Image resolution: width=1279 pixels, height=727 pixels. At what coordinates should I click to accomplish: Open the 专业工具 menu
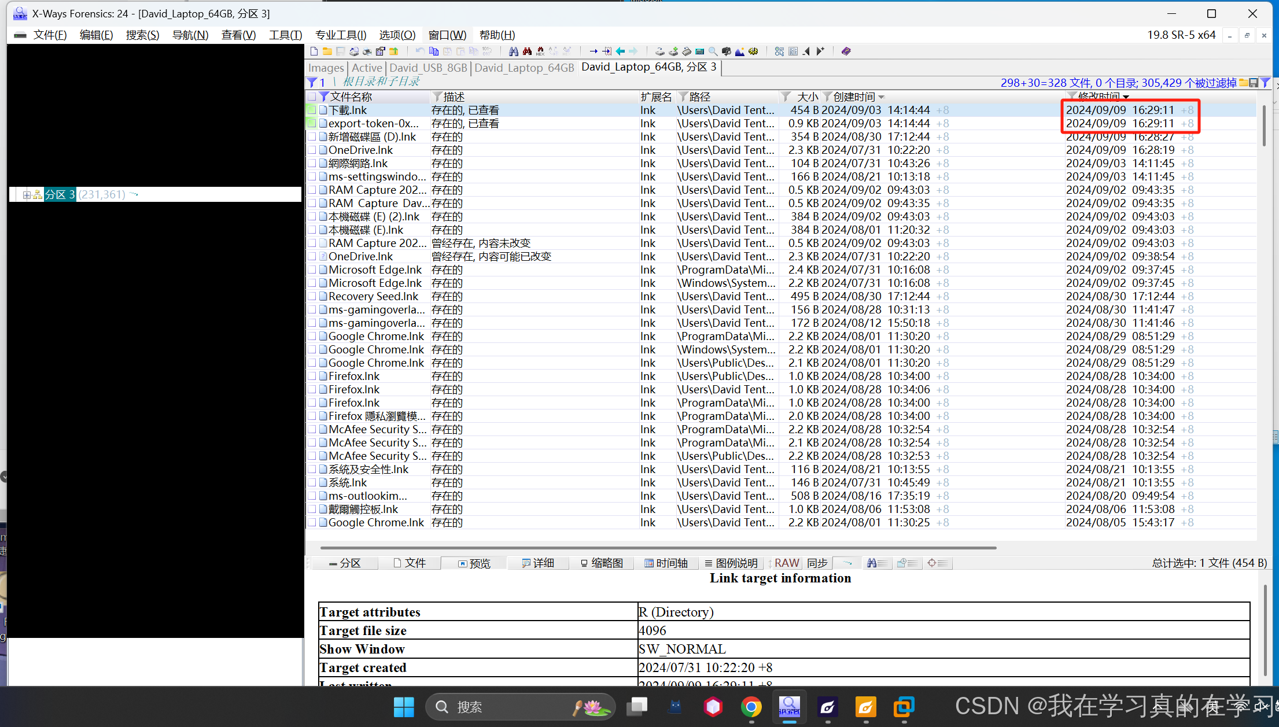point(340,35)
